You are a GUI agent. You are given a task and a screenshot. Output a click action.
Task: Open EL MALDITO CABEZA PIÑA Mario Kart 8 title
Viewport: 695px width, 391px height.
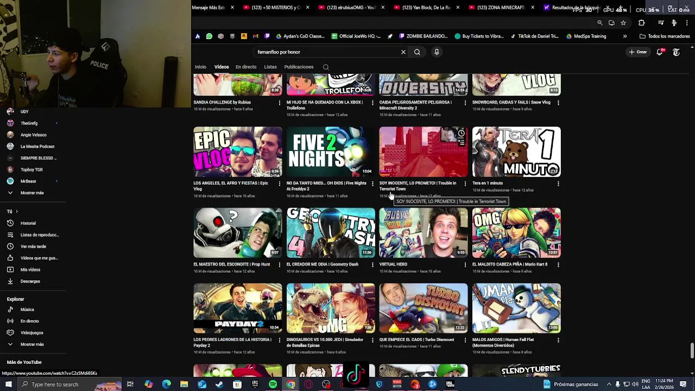click(510, 264)
